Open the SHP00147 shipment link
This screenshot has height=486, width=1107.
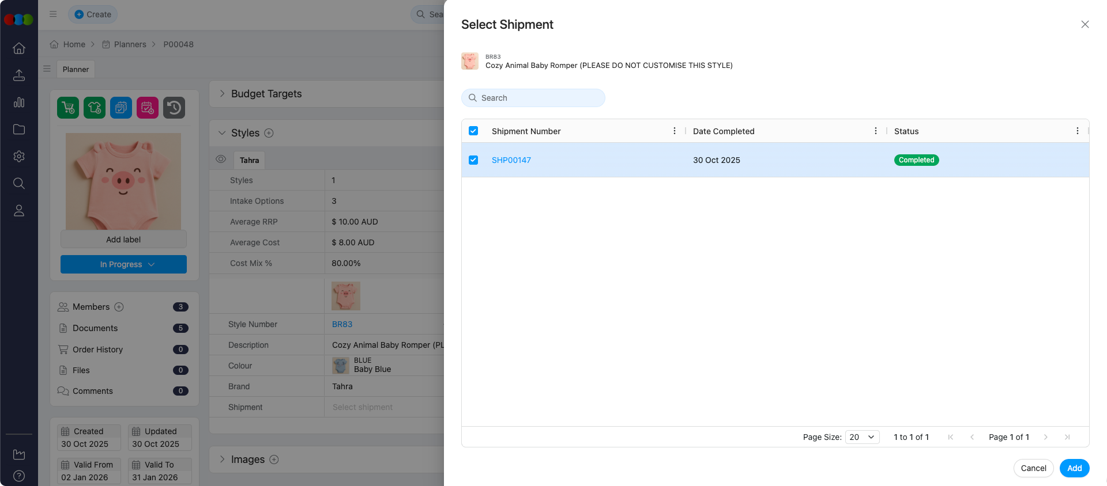511,160
